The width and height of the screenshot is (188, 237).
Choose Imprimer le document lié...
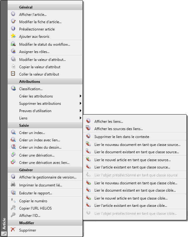point(45,185)
